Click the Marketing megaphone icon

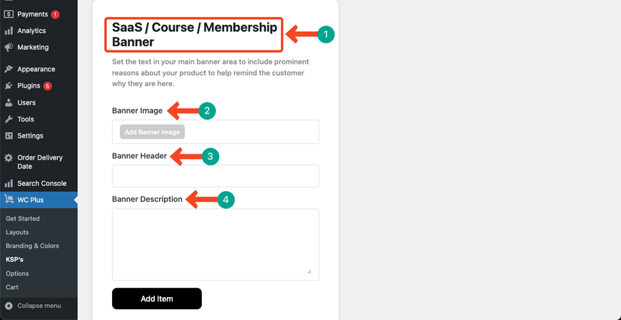pyautogui.click(x=9, y=47)
